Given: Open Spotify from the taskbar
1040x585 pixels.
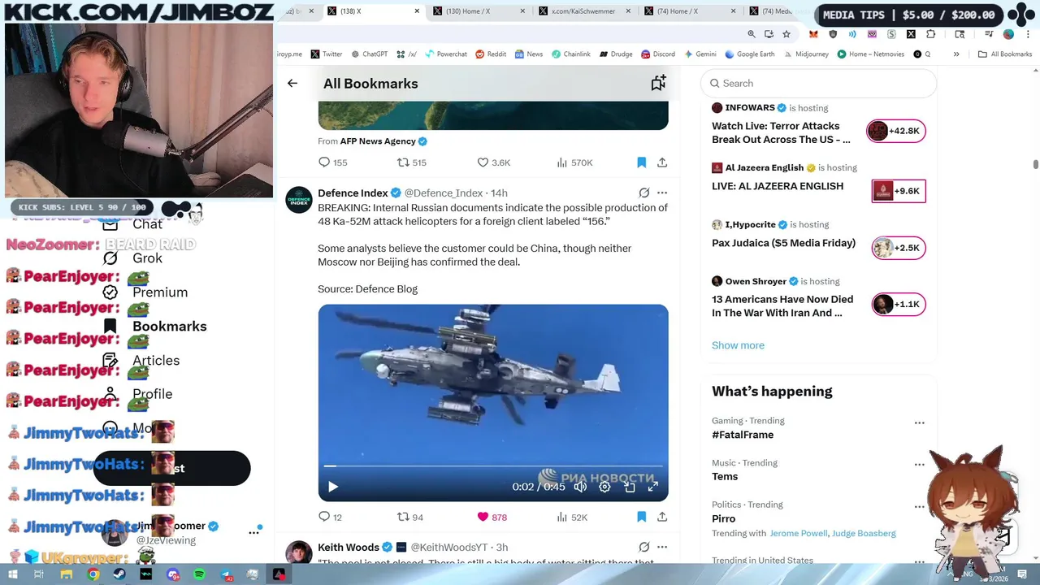Looking at the screenshot, I should [x=200, y=574].
